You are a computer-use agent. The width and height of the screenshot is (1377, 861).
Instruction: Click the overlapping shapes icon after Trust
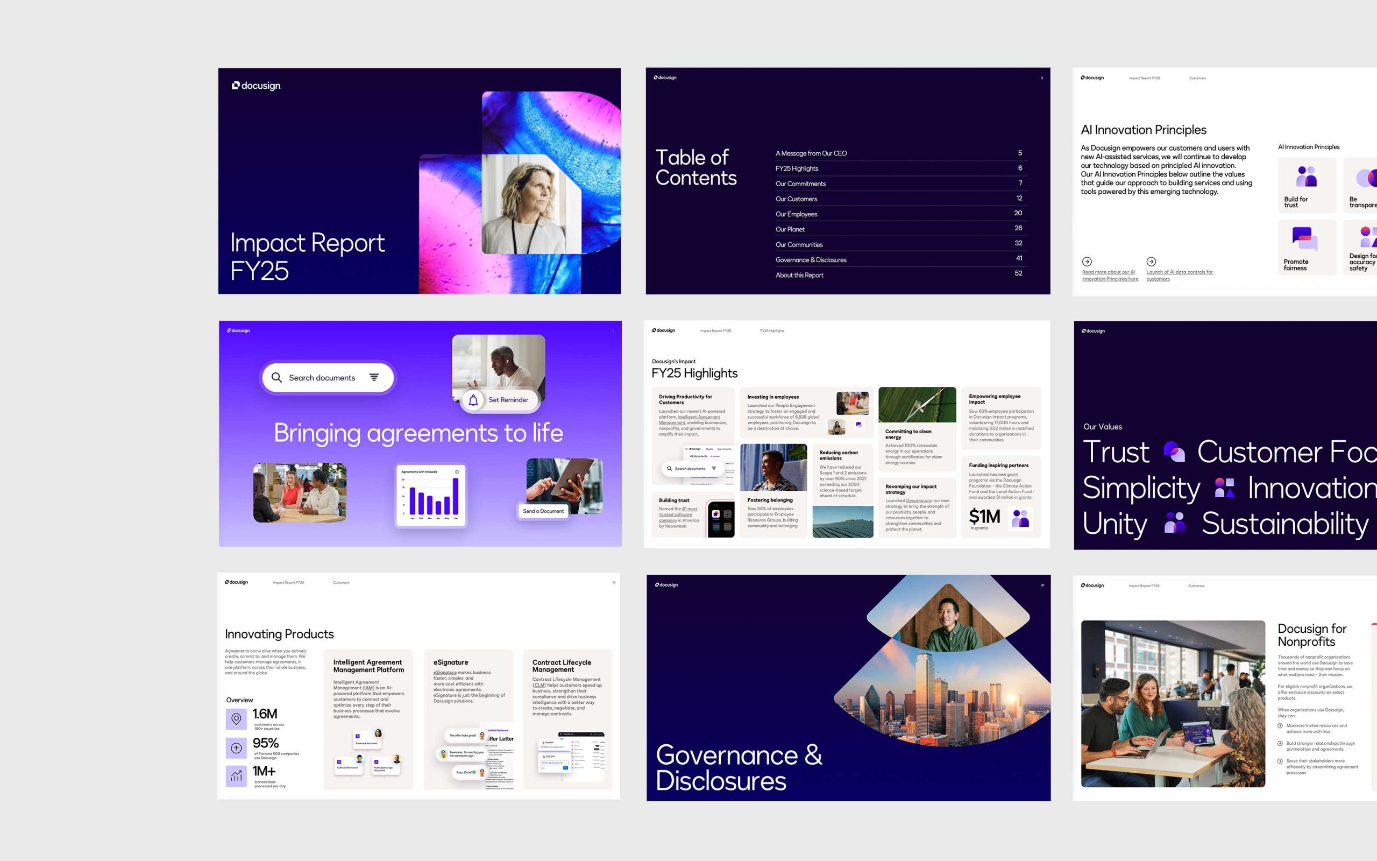[x=1174, y=452]
